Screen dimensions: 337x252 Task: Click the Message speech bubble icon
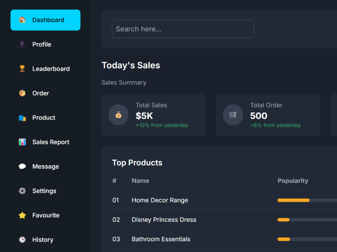pyautogui.click(x=22, y=167)
